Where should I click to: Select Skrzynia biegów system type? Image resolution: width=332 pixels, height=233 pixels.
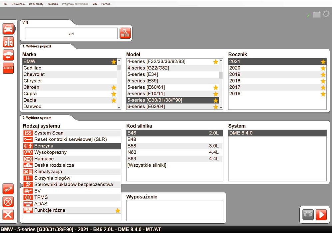72,178
